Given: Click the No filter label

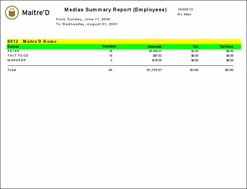Looking at the screenshot, I should [184, 14].
